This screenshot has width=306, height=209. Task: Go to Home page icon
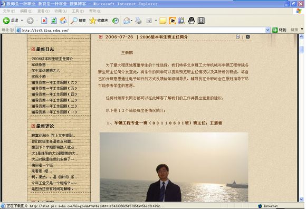[x=63, y=21]
